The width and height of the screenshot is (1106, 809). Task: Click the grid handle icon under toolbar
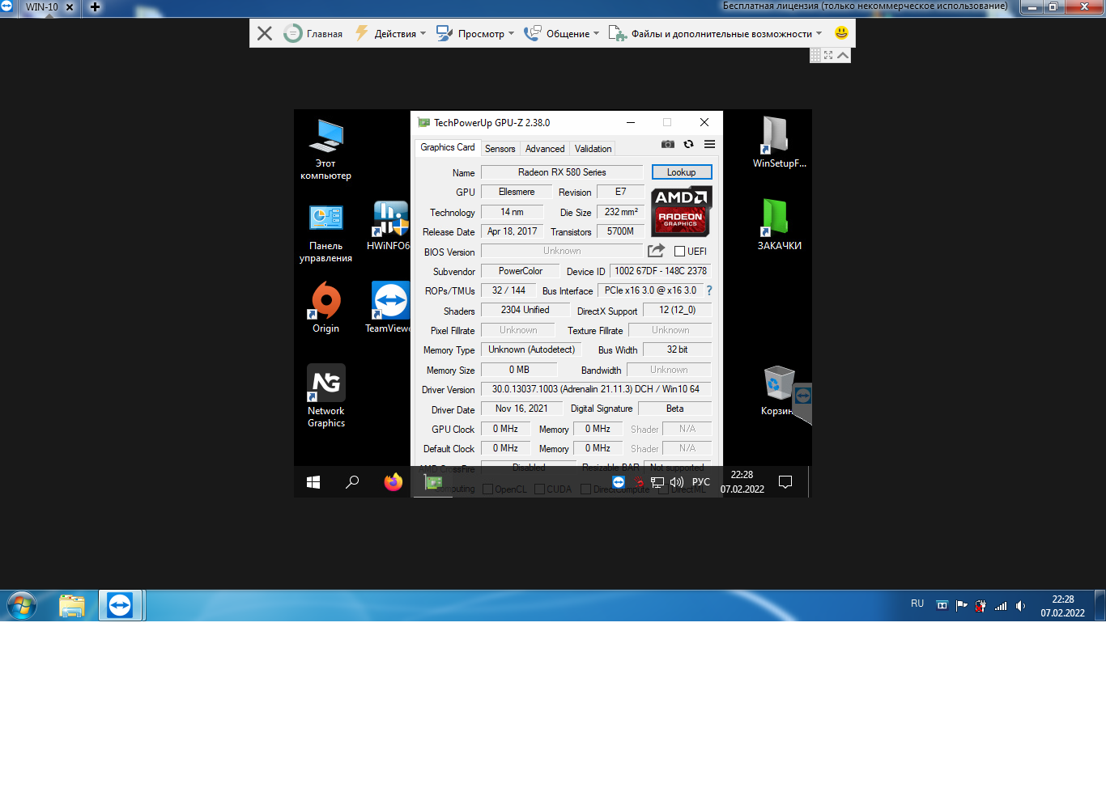pos(815,55)
